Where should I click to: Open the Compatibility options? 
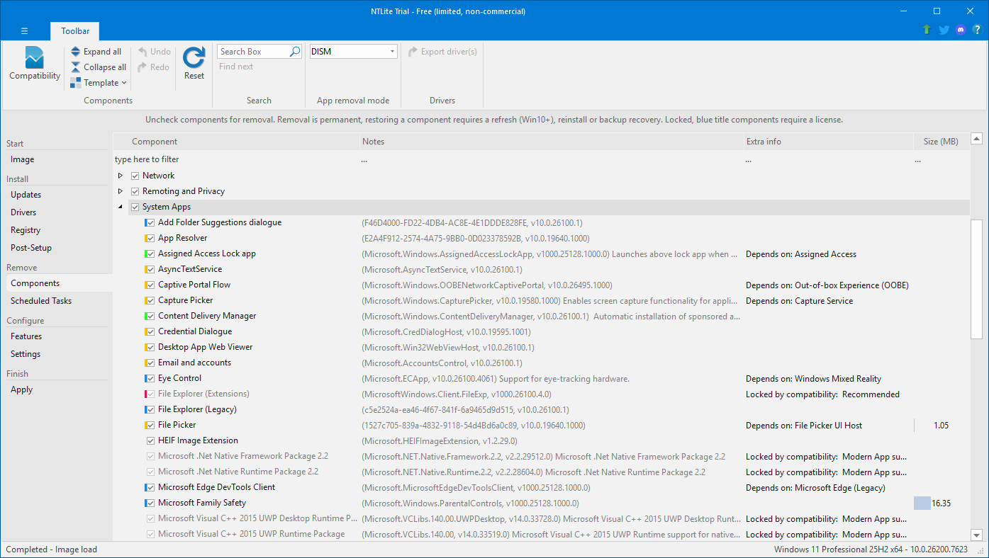click(x=35, y=64)
